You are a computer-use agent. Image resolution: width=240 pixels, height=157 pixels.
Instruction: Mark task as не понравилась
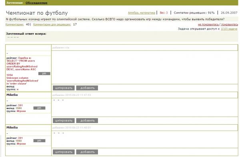208,24
